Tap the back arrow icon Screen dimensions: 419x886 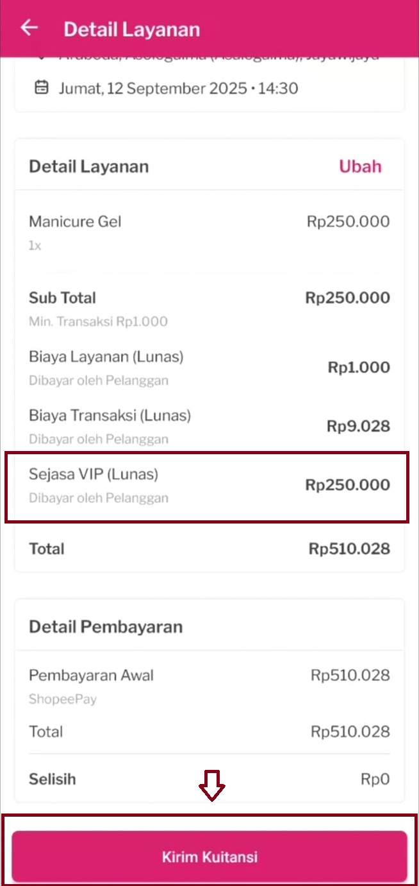[29, 28]
